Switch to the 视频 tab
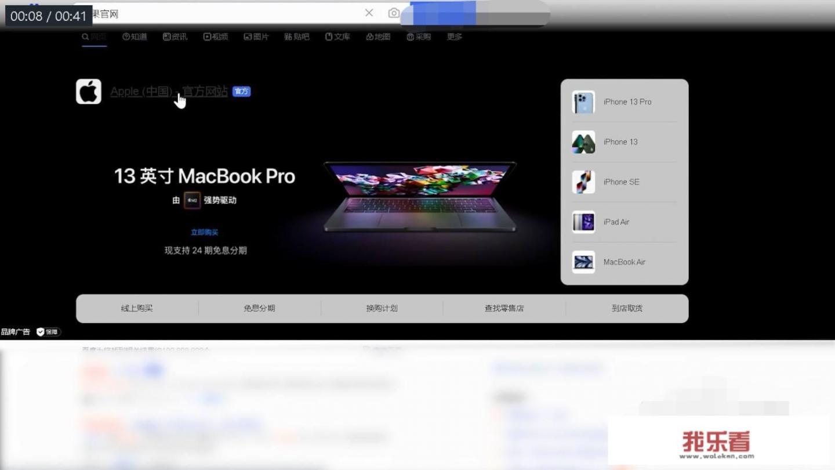 pyautogui.click(x=216, y=37)
